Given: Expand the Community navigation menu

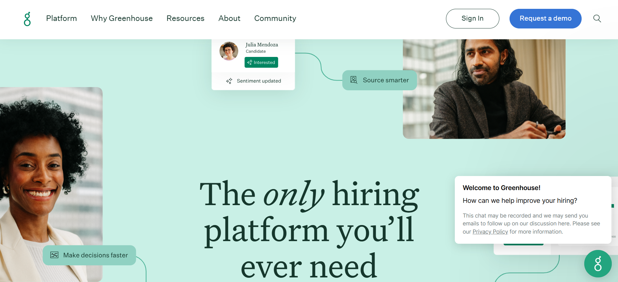Looking at the screenshot, I should [x=275, y=18].
